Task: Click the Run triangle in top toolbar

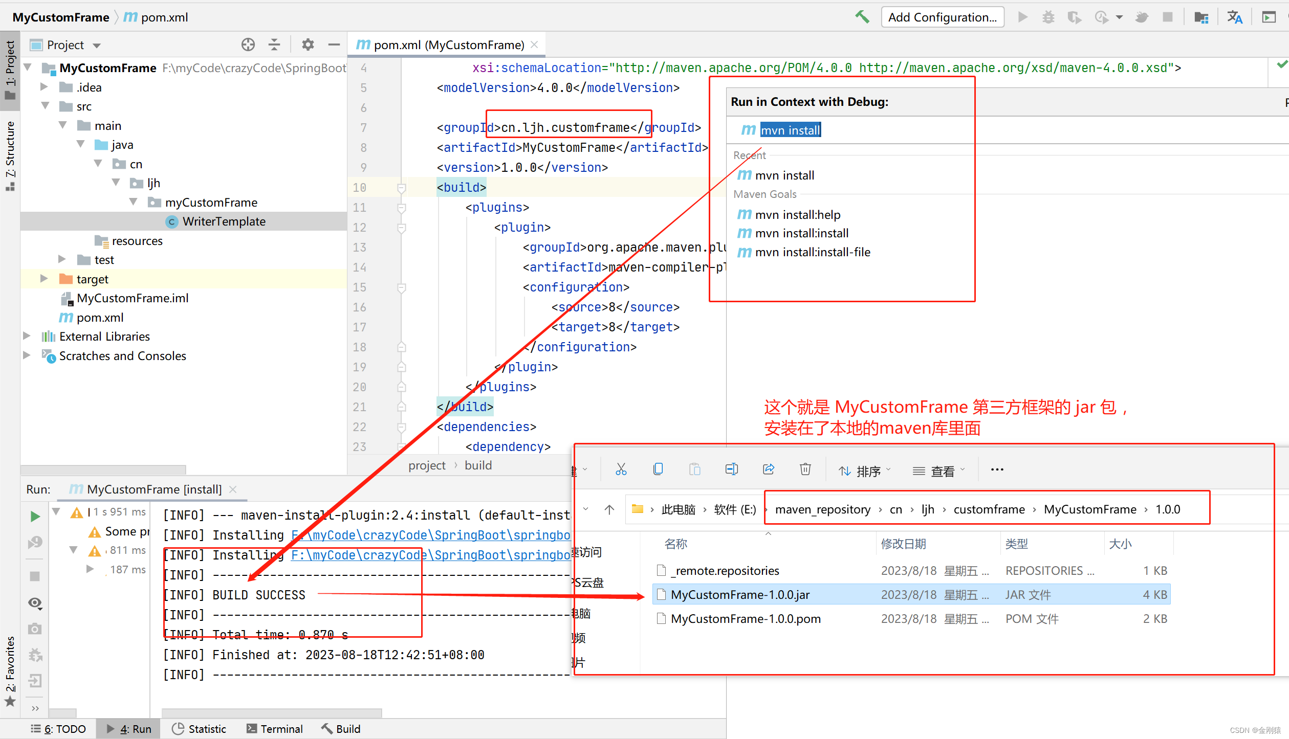Action: 1022,17
